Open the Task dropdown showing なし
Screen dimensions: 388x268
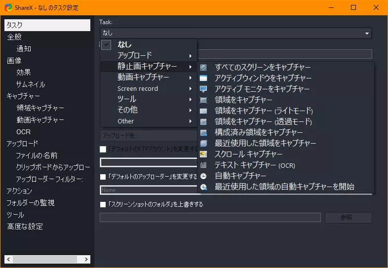236,33
